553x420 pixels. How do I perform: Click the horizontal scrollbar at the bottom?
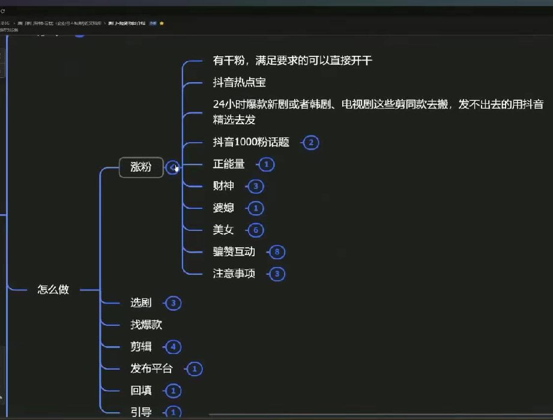point(381,415)
